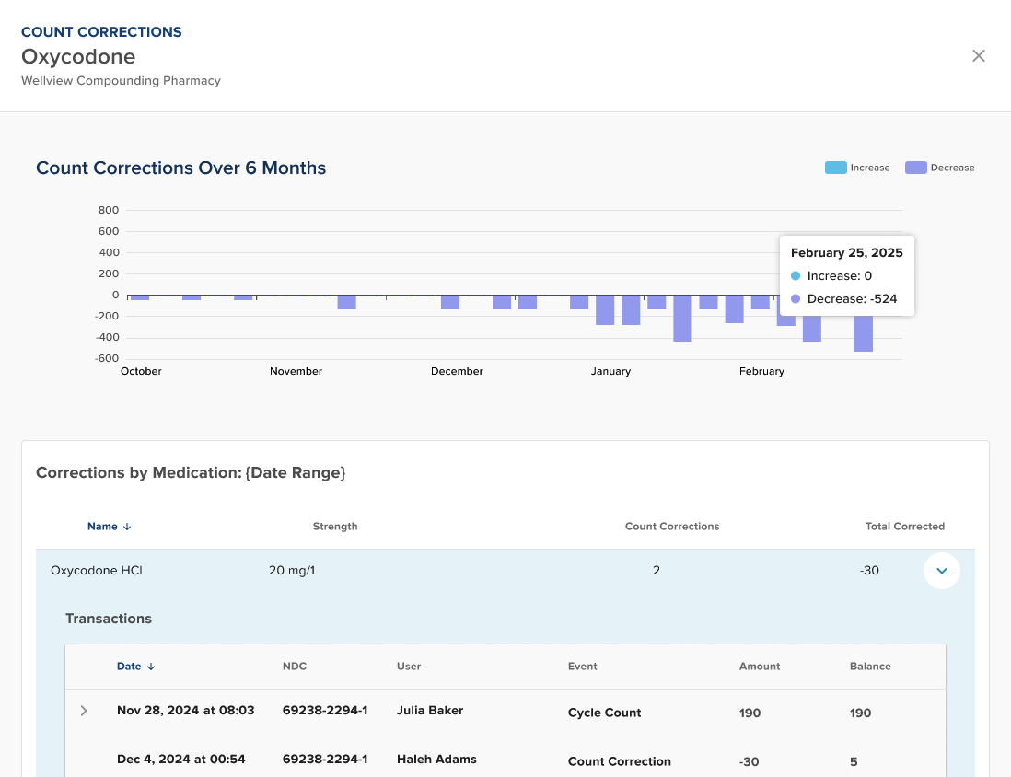Click the Dec 4, 2024 at 00:54 date
This screenshot has width=1011, height=777.
[x=181, y=759]
